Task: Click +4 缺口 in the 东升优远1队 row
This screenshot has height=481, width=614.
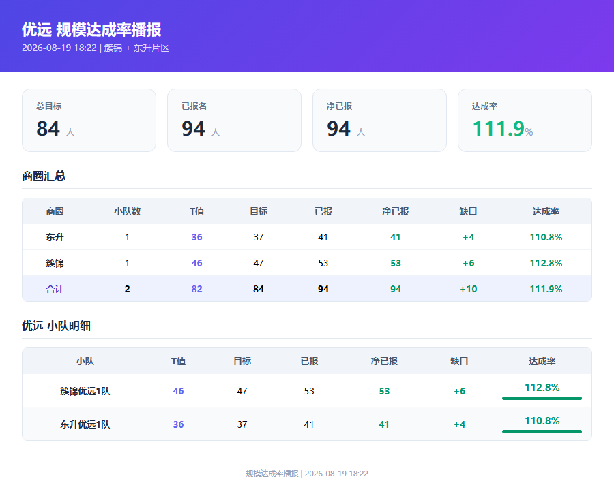Action: [x=459, y=424]
